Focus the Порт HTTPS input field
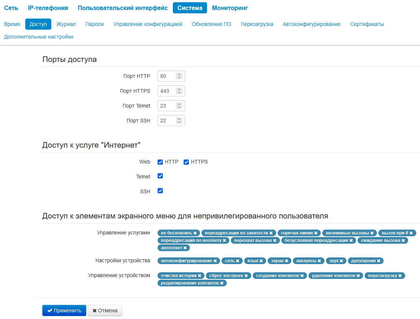The height and width of the screenshot is (319, 420). (171, 91)
